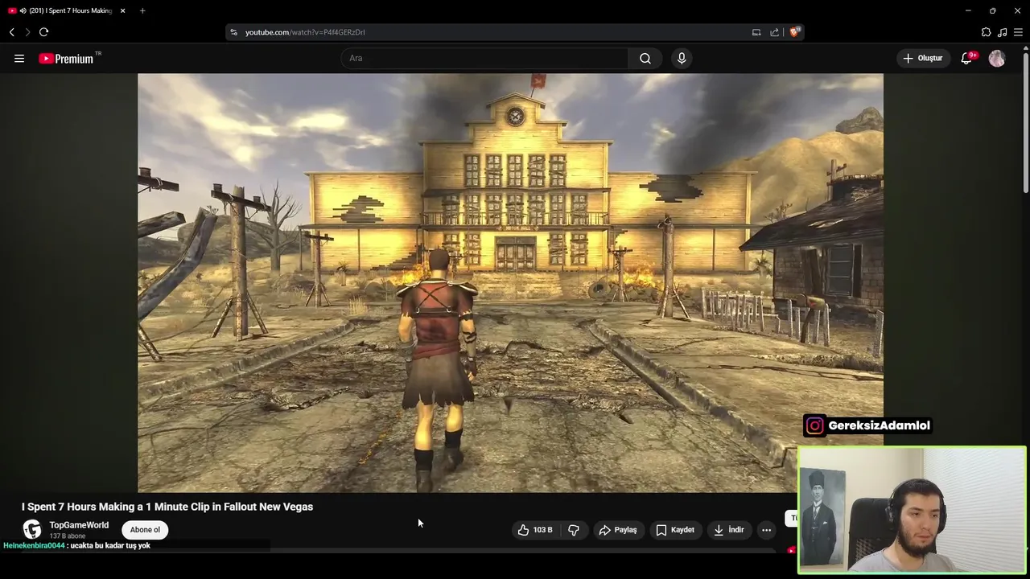
Task: Open the TopGameWorld channel name link
Action: (79, 525)
